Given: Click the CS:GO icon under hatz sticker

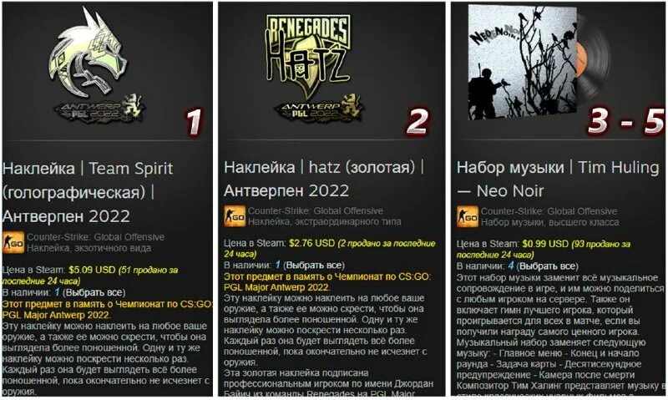Looking at the screenshot, I should click(235, 216).
